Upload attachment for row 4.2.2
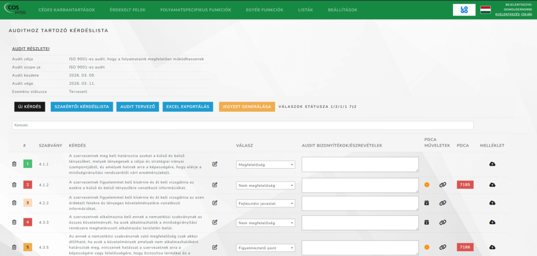The image size is (537, 256). 492,203
